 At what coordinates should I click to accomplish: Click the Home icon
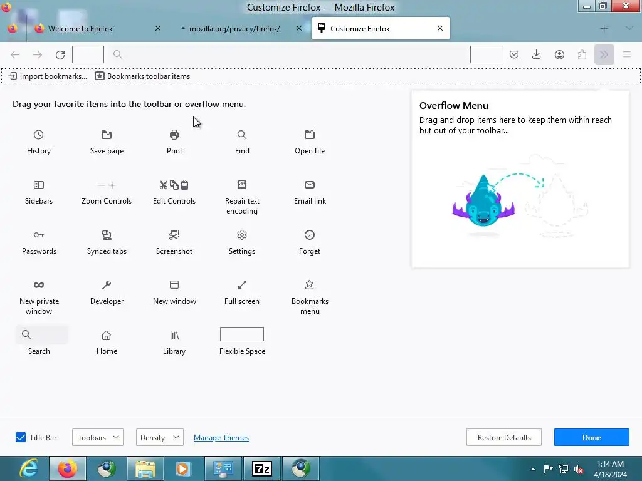point(107,336)
